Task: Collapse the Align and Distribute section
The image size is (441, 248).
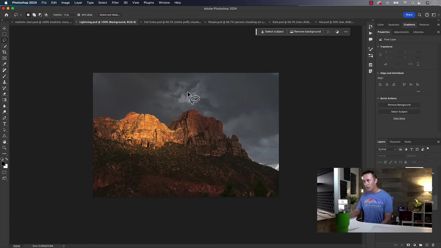Action: click(x=378, y=73)
